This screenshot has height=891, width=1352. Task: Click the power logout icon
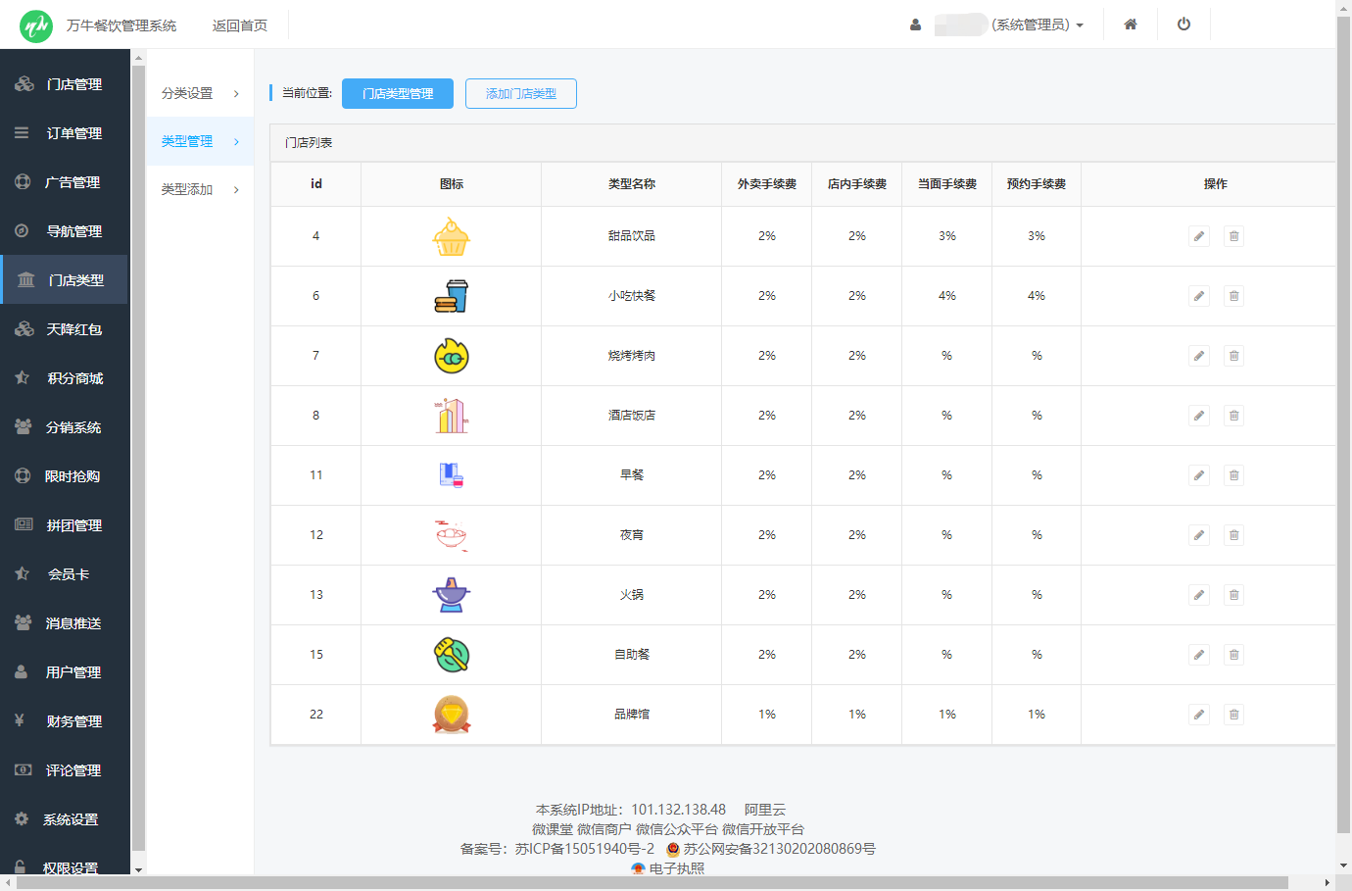[1183, 25]
